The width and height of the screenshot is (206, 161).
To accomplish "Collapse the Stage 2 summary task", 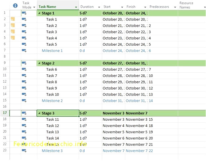I will click(x=39, y=63).
